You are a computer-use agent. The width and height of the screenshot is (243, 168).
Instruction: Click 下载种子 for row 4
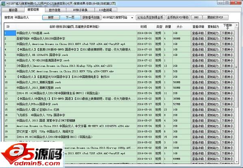coord(227,50)
